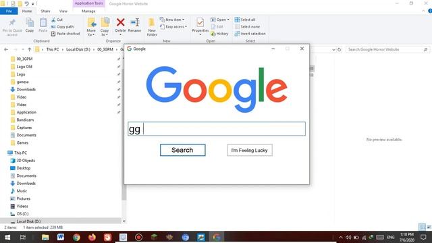This screenshot has height=243, width=432.
Task: Open Windows Start menu
Action: pyautogui.click(x=7, y=237)
